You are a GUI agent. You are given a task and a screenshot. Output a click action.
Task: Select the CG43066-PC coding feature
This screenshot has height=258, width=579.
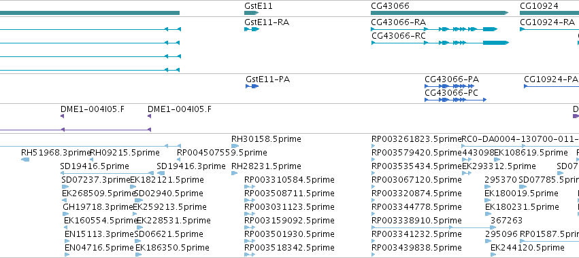tap(456, 100)
